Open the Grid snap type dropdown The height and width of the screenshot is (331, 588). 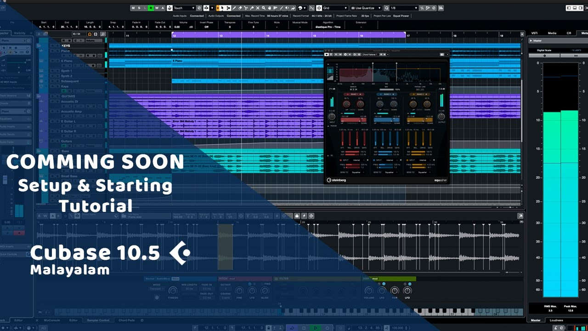click(336, 8)
